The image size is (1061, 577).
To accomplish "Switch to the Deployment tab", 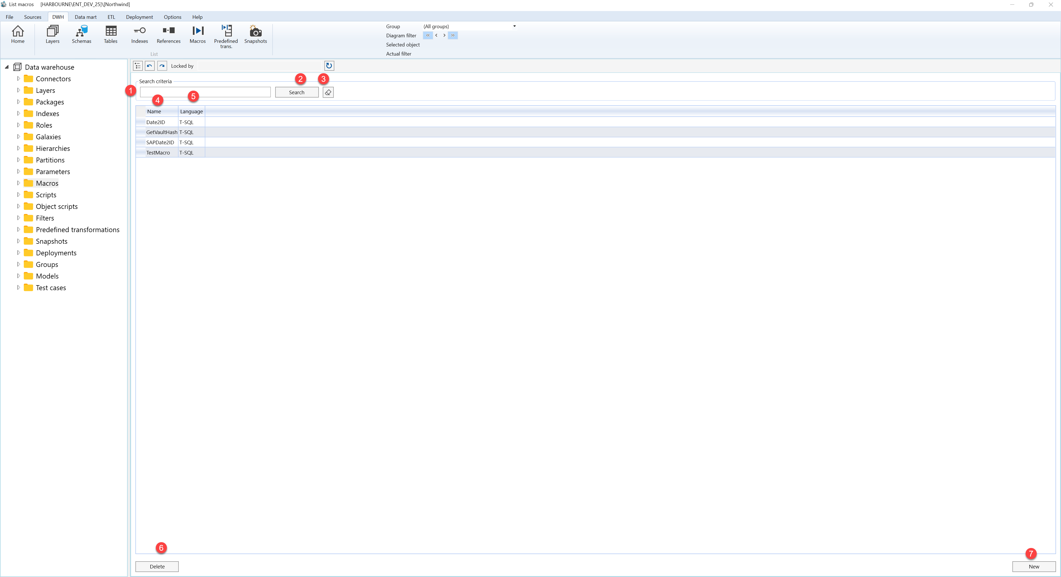I will tap(139, 17).
